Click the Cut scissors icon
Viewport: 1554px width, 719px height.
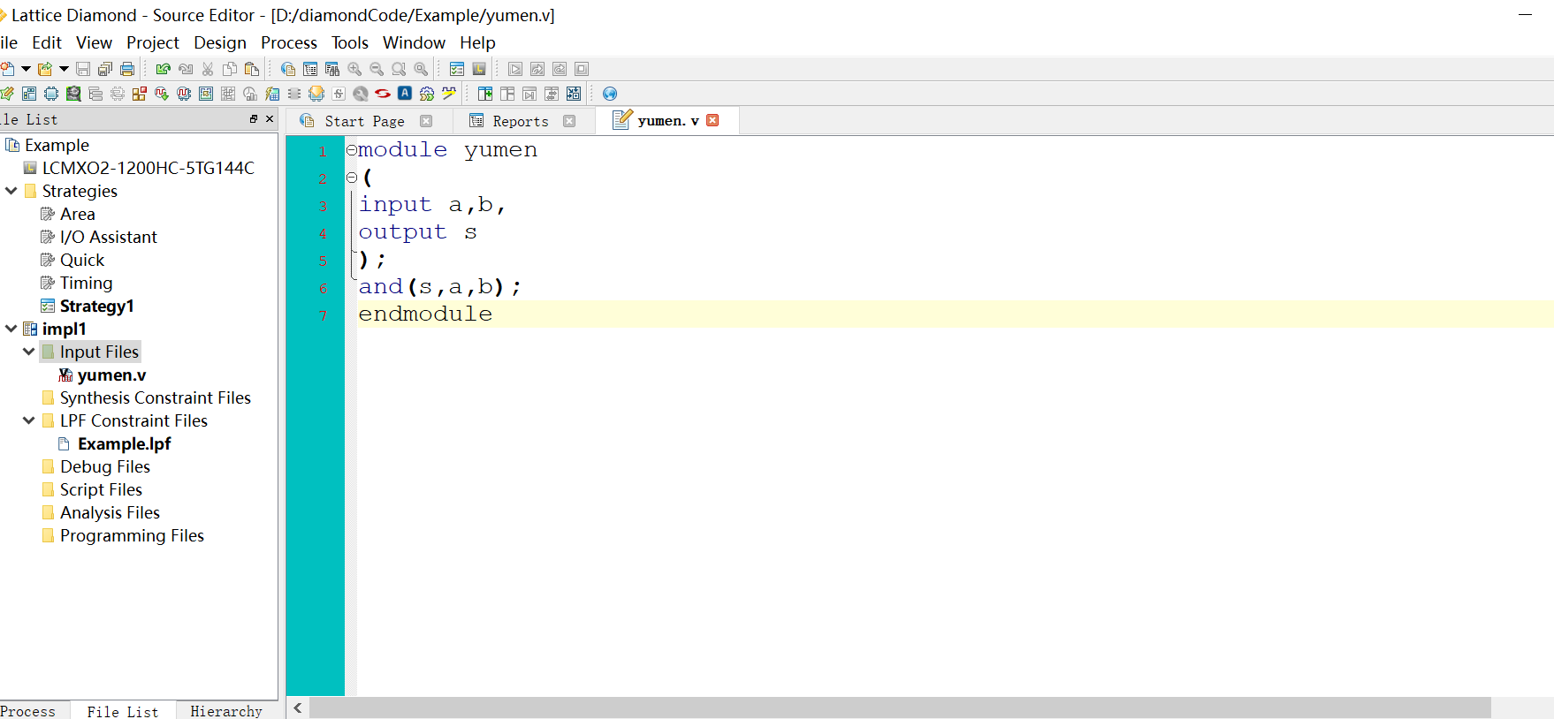pyautogui.click(x=208, y=69)
